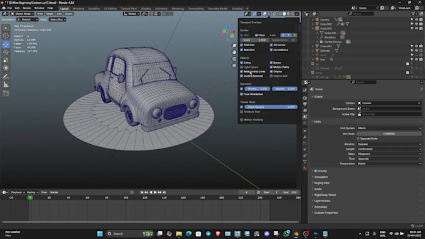Click the viewport zoom magnifier icon
425x239 pixels.
(x=234, y=46)
